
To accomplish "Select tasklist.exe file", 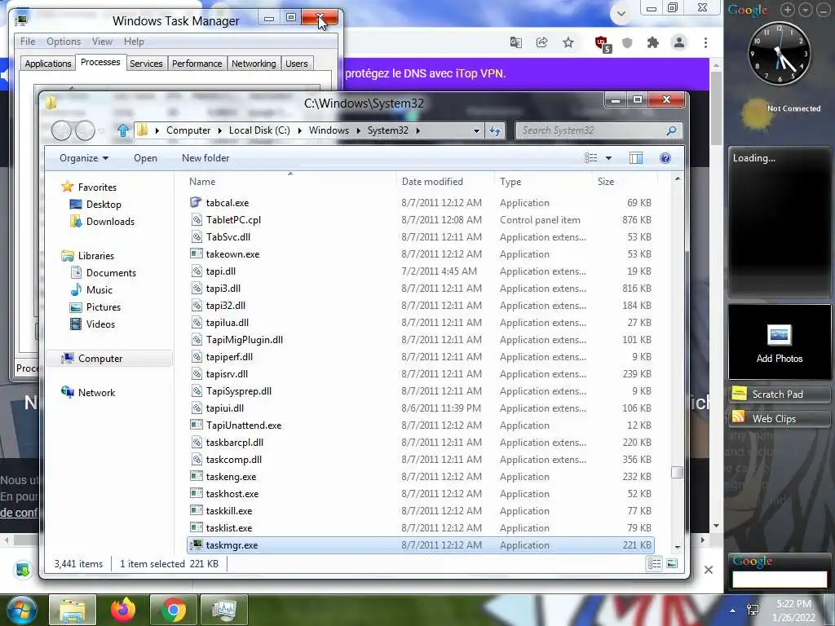I will pyautogui.click(x=229, y=528).
